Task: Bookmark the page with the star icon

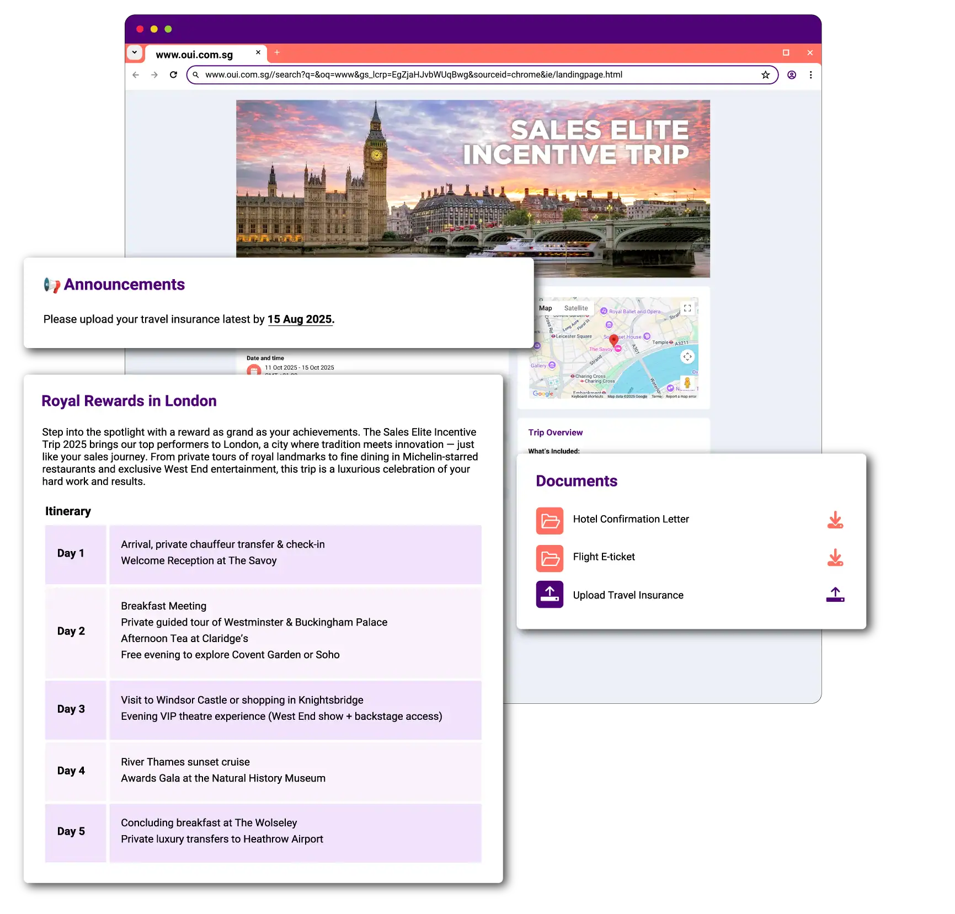Action: click(x=765, y=75)
